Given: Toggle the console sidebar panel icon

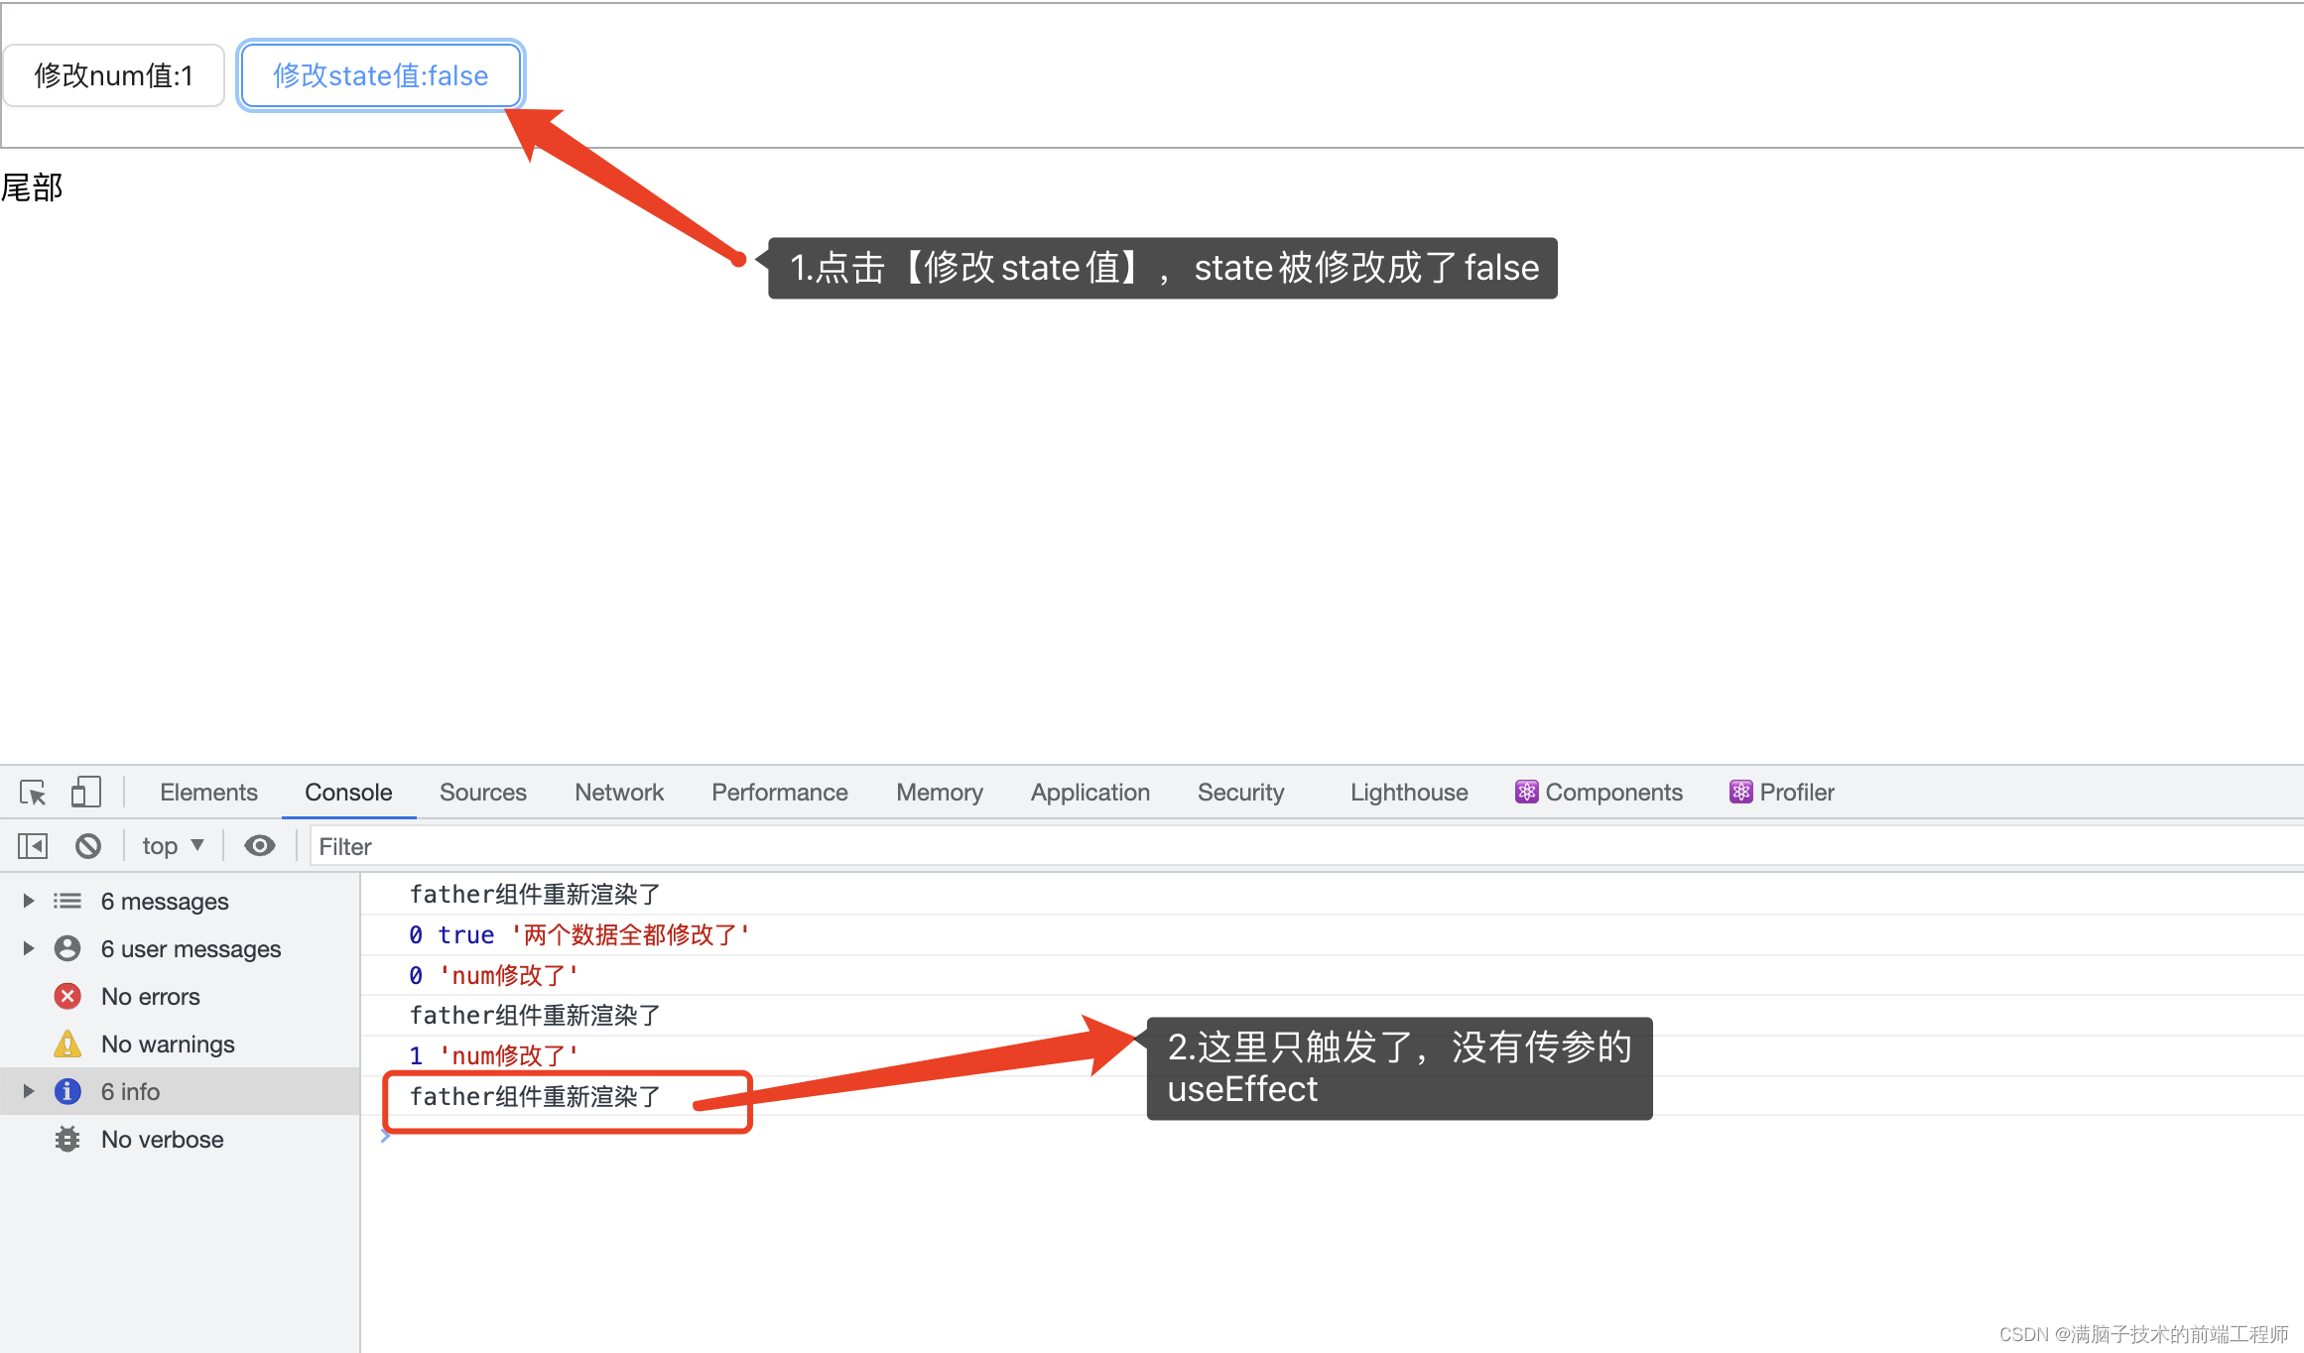Looking at the screenshot, I should click(33, 846).
